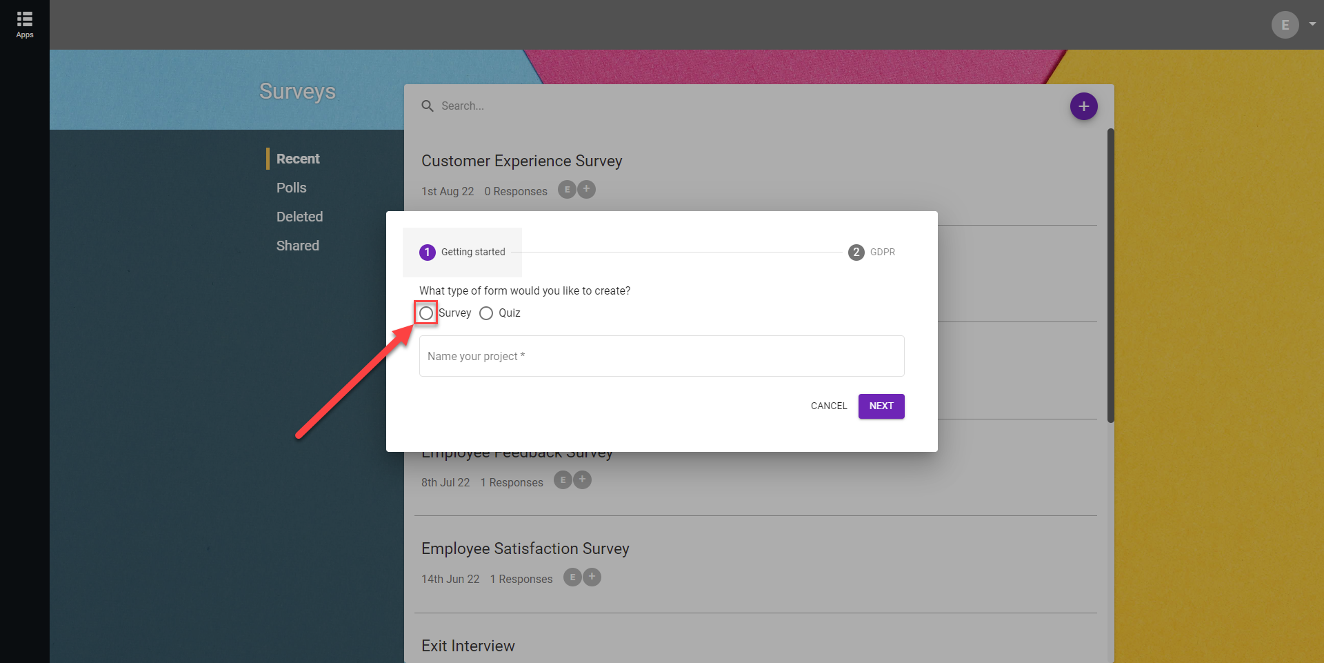The width and height of the screenshot is (1324, 663).
Task: Click the search magnifier icon
Action: coord(428,106)
